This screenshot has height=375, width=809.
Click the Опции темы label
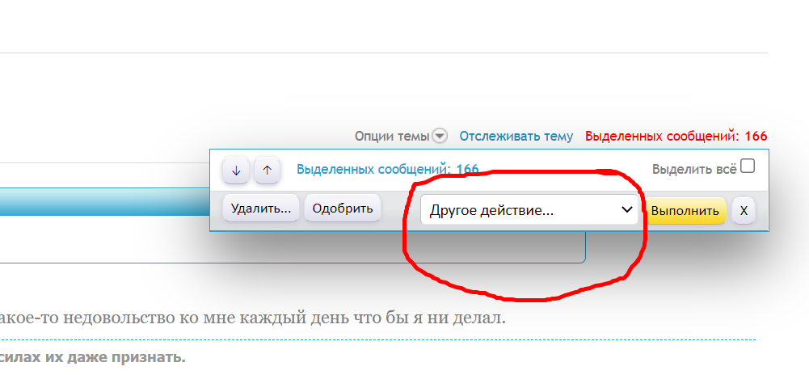point(392,136)
